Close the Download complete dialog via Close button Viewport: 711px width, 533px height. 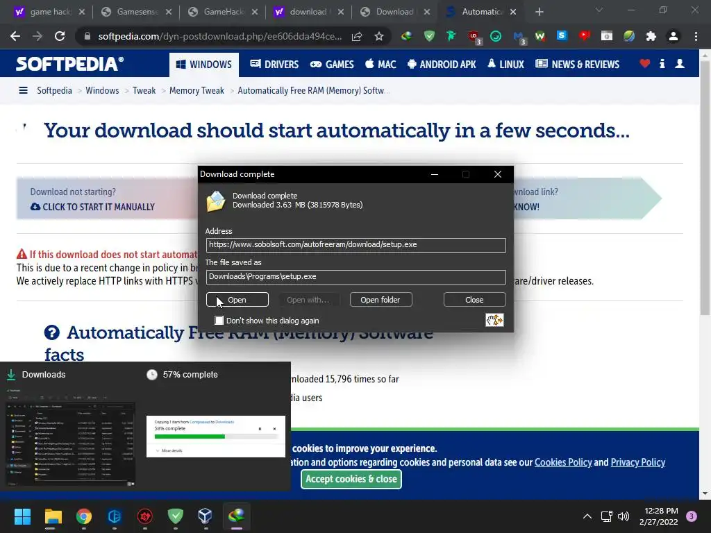(x=474, y=300)
